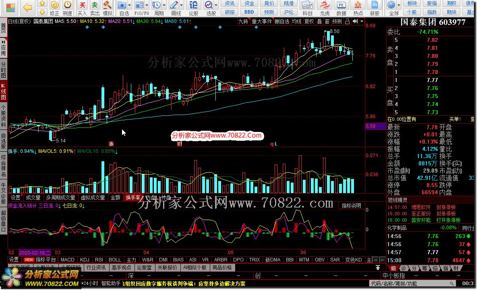Toggle 复权 price adjustment

tap(309, 21)
